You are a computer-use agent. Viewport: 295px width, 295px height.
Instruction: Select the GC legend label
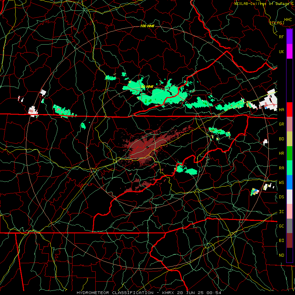pos(282,226)
